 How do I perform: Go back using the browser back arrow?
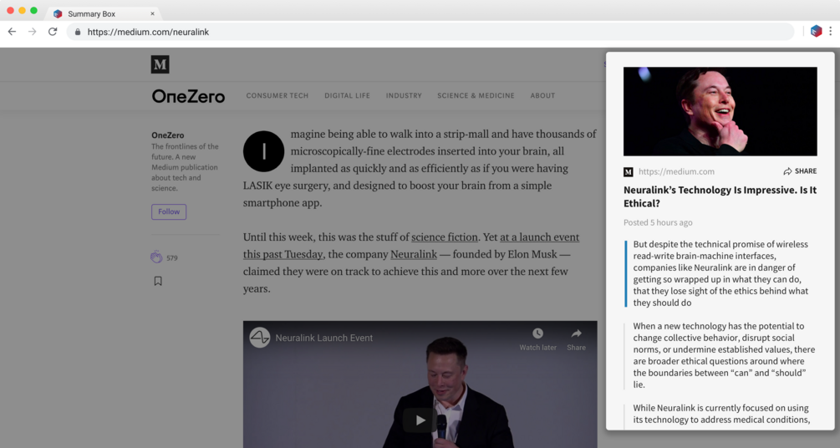click(12, 32)
